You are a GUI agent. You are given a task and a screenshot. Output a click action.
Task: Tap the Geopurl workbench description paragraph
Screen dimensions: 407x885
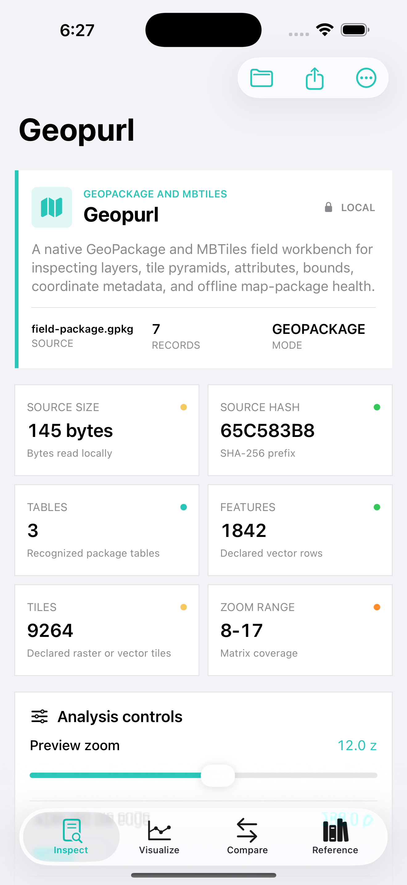[x=203, y=268]
